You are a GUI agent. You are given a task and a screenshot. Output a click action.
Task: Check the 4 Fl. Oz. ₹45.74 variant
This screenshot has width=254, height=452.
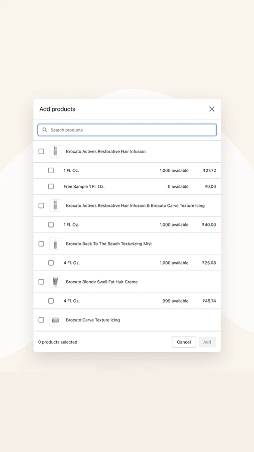(x=51, y=301)
